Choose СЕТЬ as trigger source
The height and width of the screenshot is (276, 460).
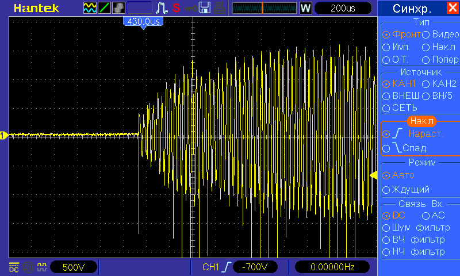coord(400,108)
